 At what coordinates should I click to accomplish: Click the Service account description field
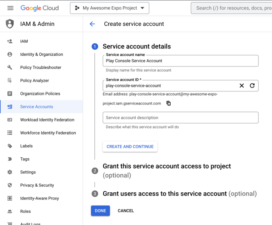tap(180, 118)
